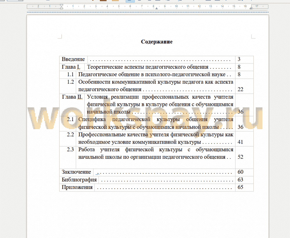Click the heading "Содержание"

click(157, 42)
